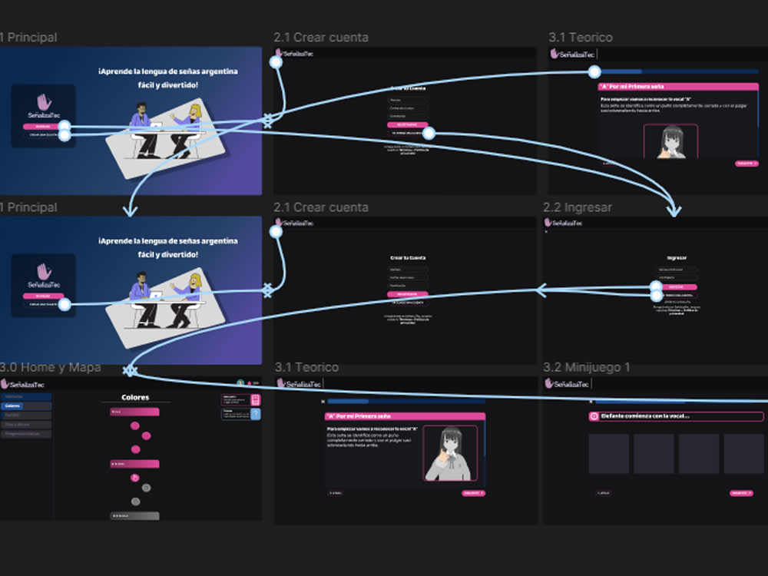This screenshot has height=576, width=768.
Task: Click the pink gem icon in Home header
Action: click(x=250, y=383)
